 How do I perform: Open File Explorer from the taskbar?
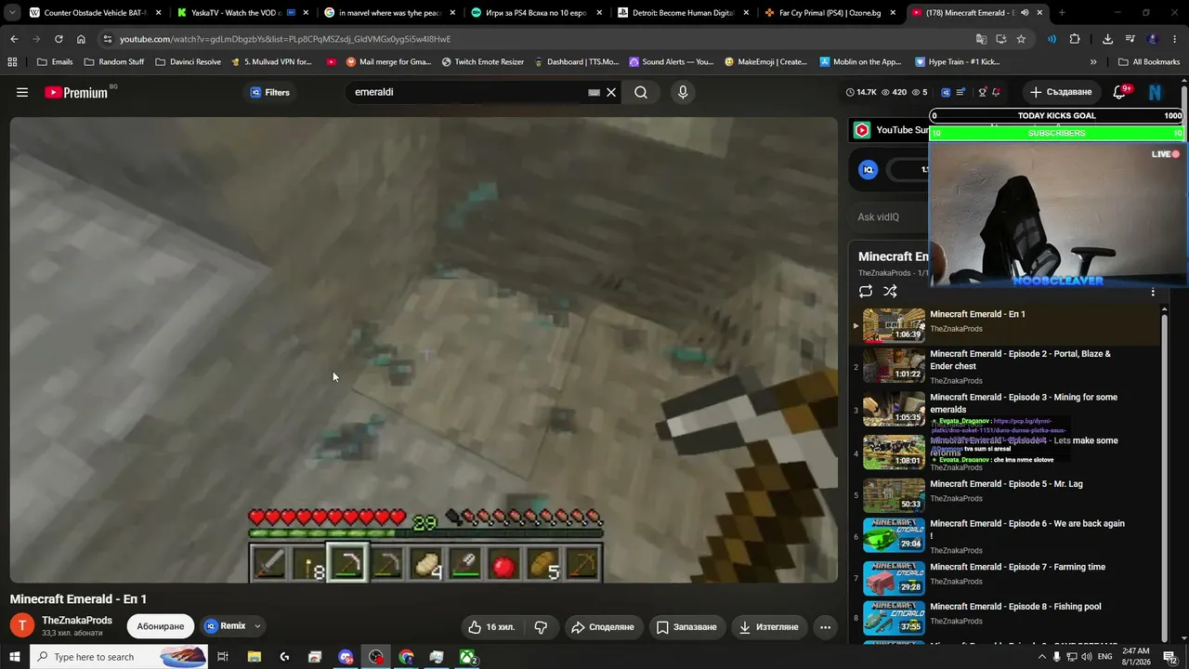(254, 657)
